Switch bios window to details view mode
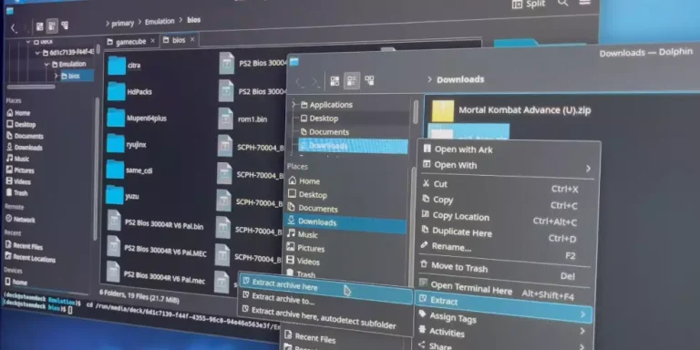700x350 pixels. click(65, 25)
